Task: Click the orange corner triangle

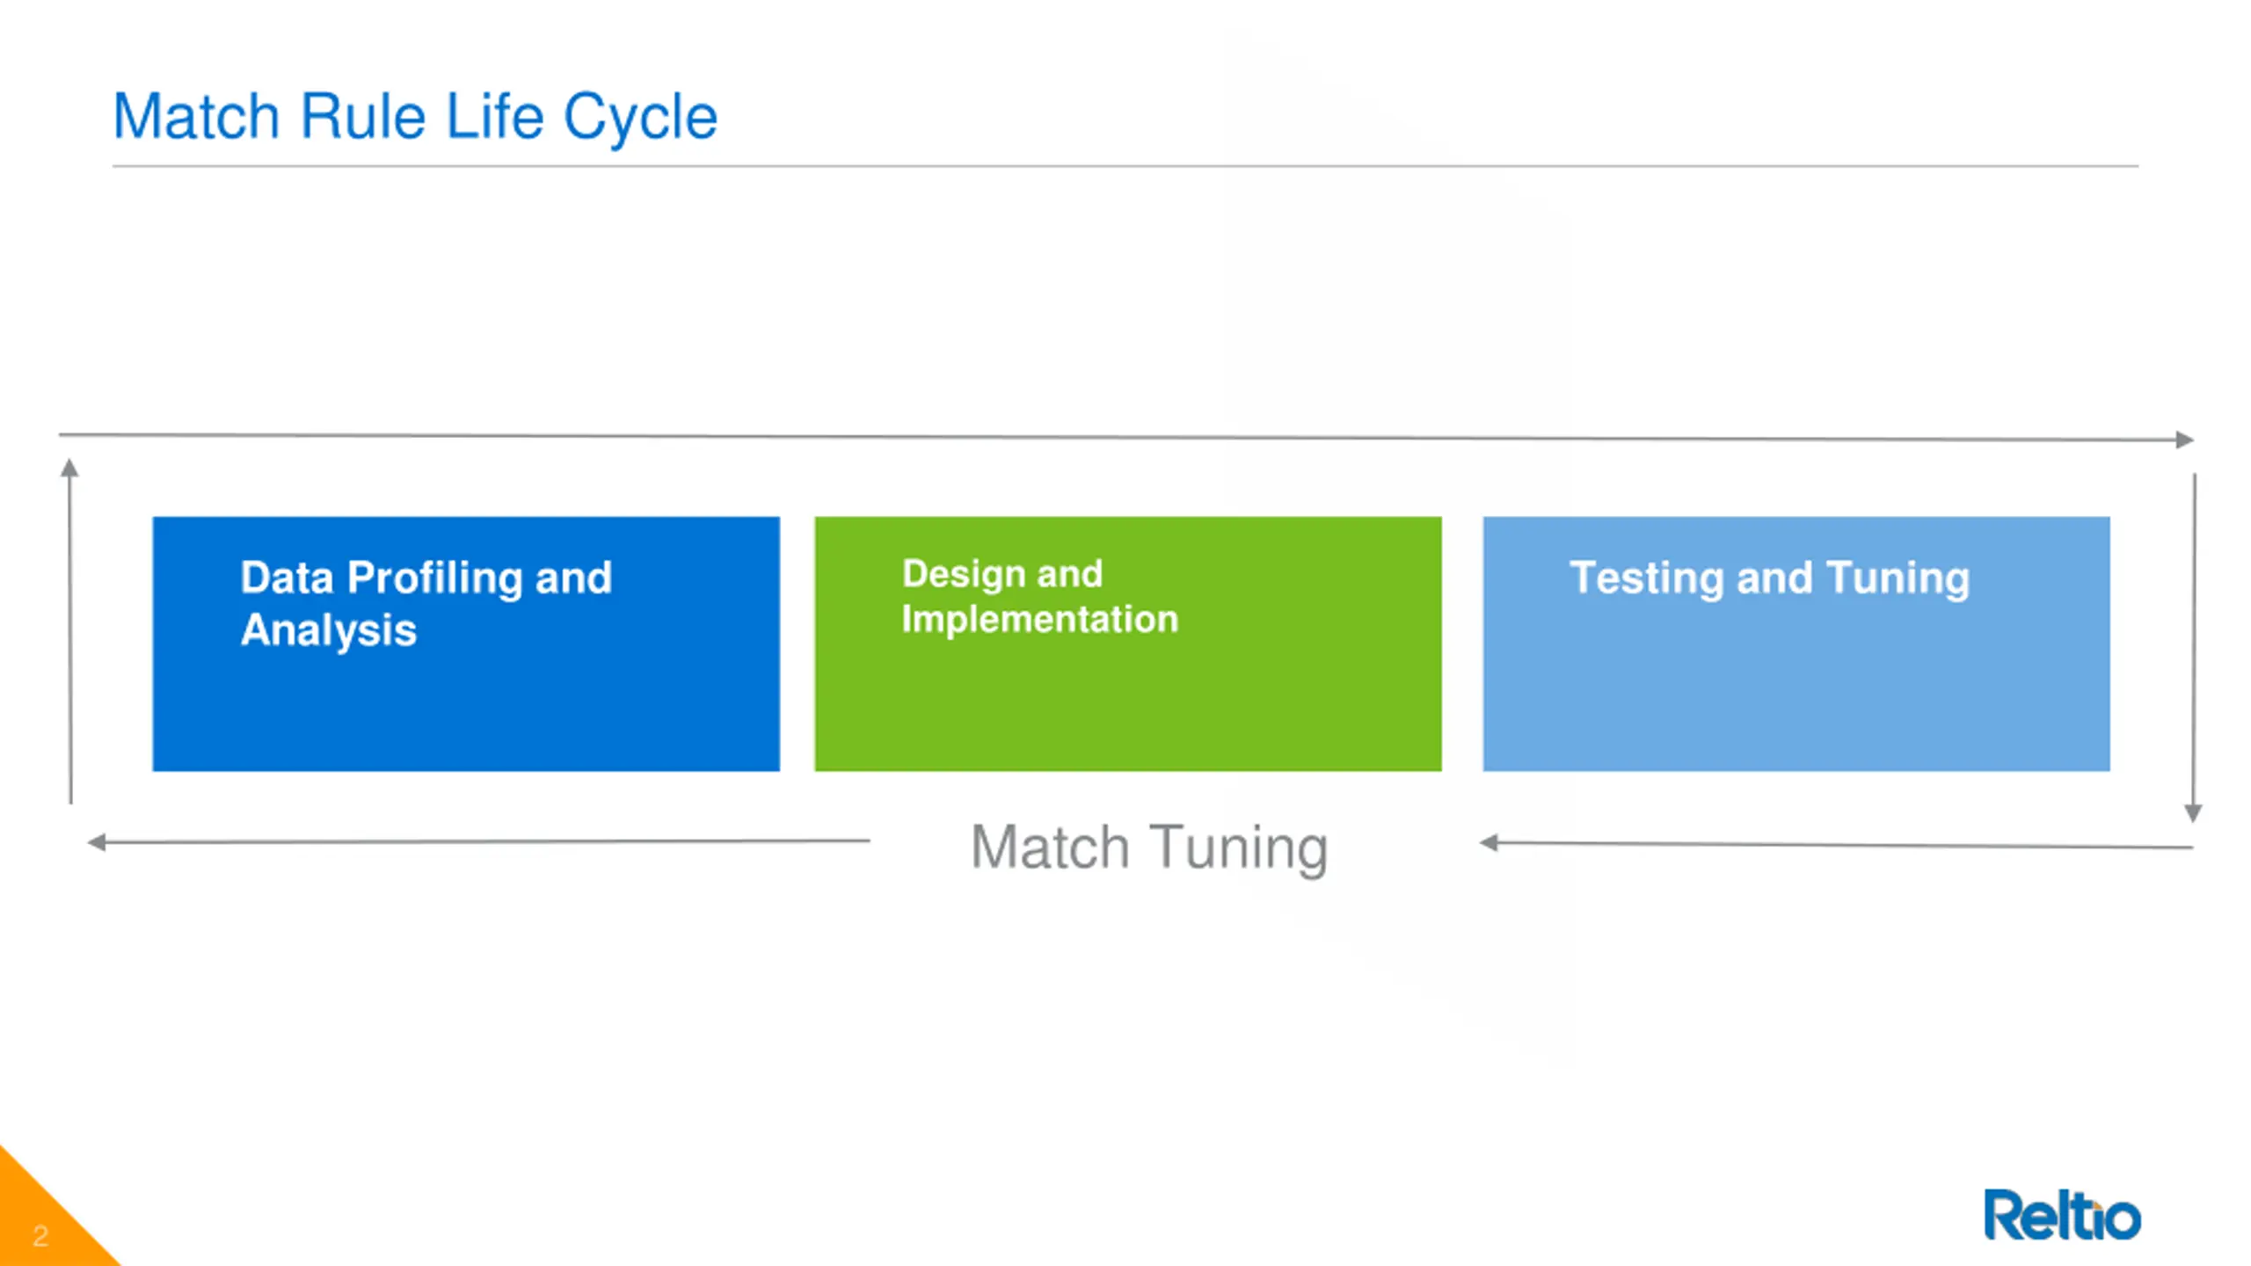Action: tap(44, 1222)
